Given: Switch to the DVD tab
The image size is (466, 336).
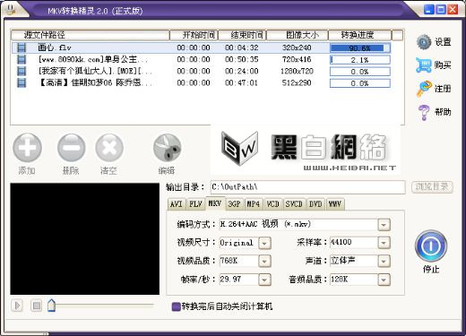Looking at the screenshot, I should tap(315, 204).
